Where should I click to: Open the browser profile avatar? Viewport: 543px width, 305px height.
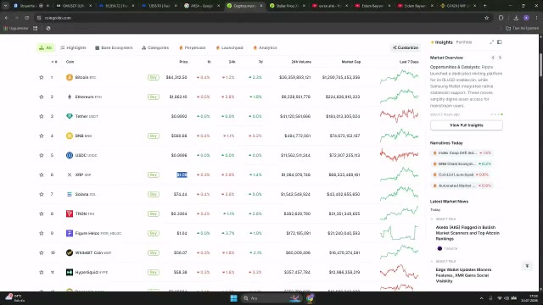pyautogui.click(x=526, y=18)
